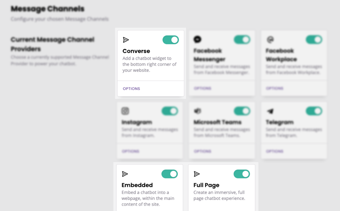Image resolution: width=340 pixels, height=211 pixels.
Task: Toggle the Instagram channel switch
Action: [x=170, y=111]
